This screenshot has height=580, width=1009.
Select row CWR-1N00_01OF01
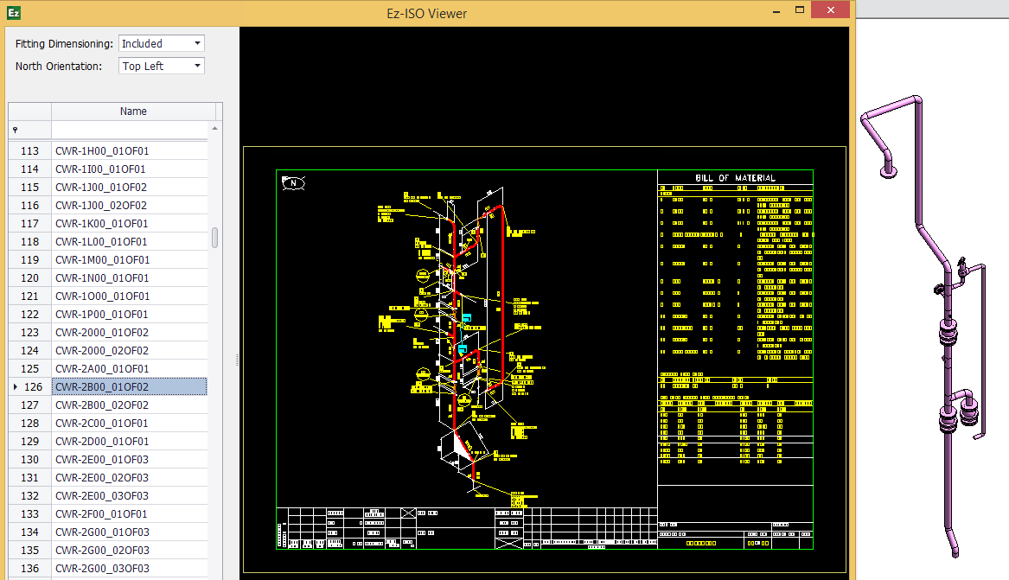click(130, 277)
